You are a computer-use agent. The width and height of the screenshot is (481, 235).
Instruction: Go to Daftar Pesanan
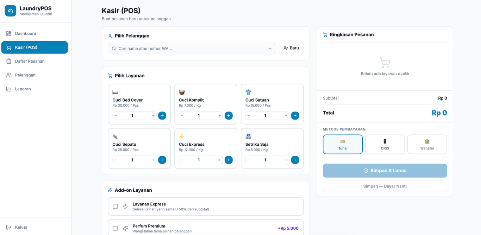[35, 61]
